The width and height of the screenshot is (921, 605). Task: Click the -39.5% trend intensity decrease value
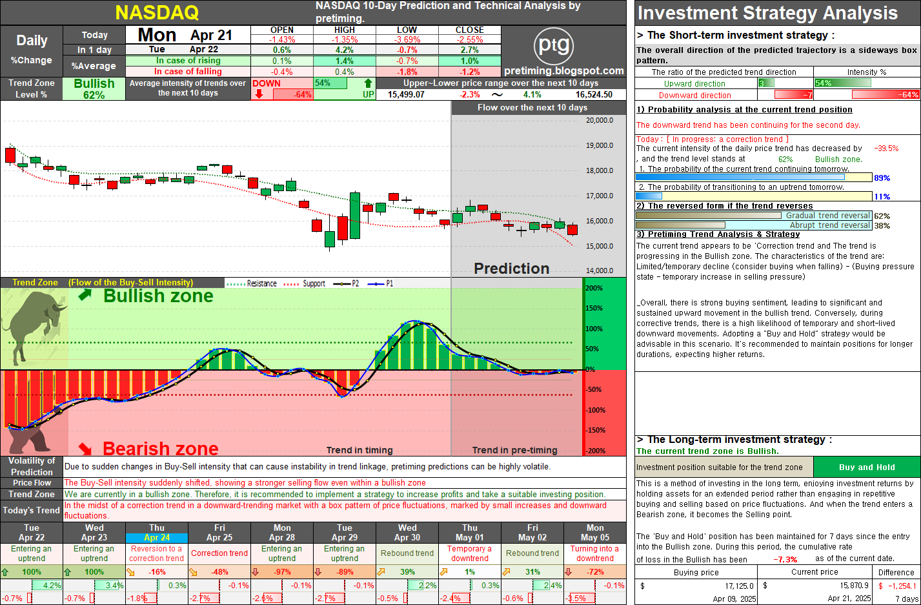point(886,149)
